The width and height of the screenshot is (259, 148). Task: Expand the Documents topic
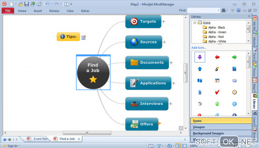pyautogui.click(x=171, y=63)
